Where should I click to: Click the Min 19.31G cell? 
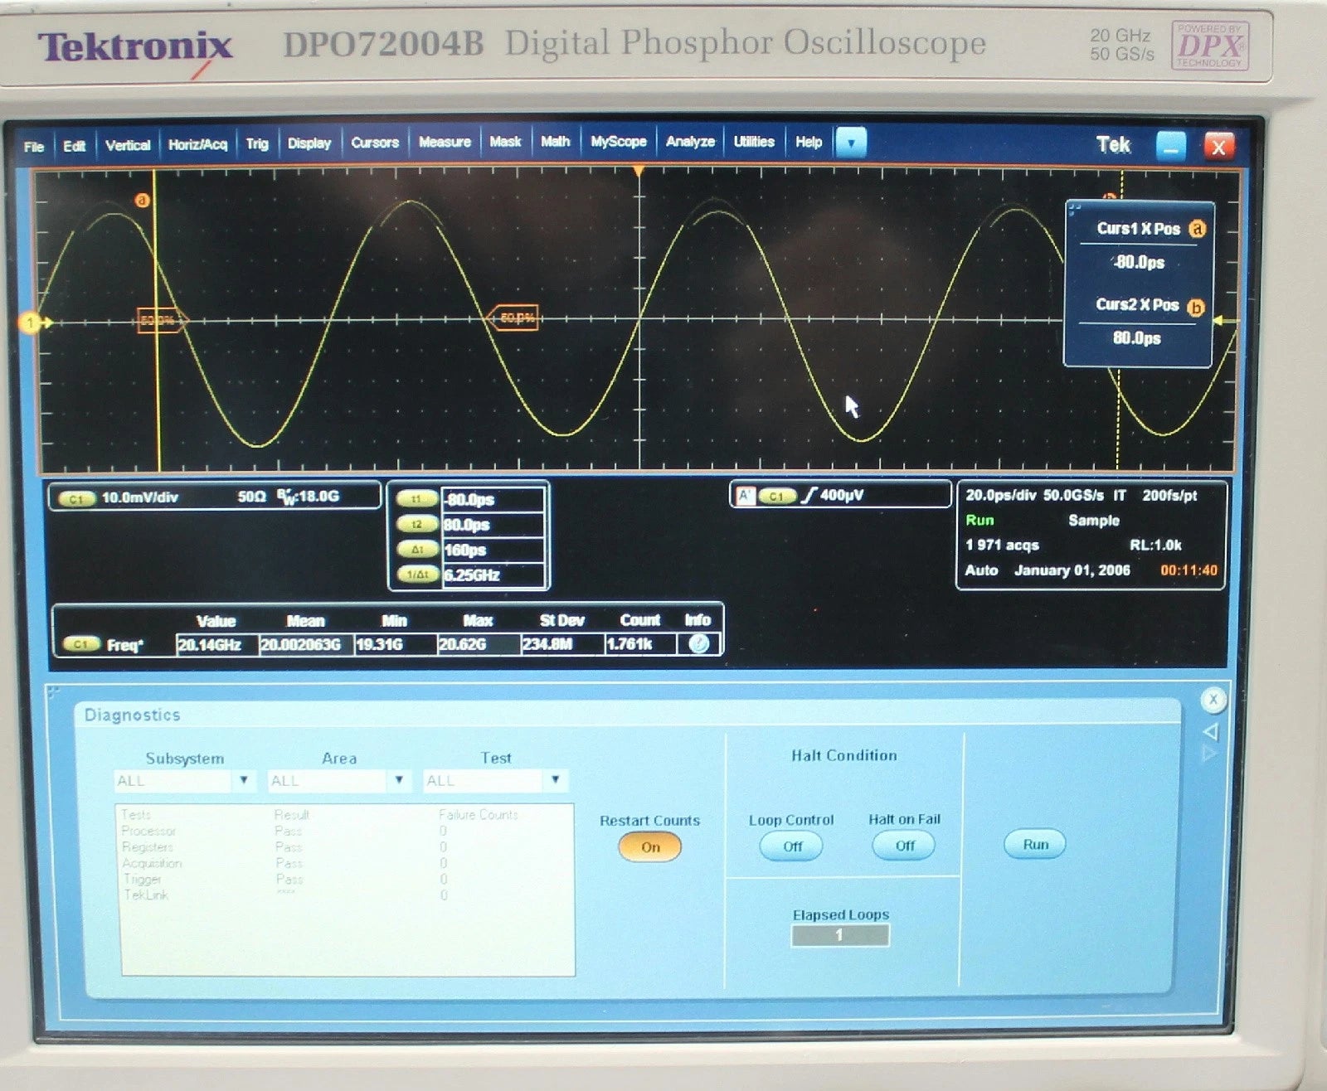click(394, 645)
